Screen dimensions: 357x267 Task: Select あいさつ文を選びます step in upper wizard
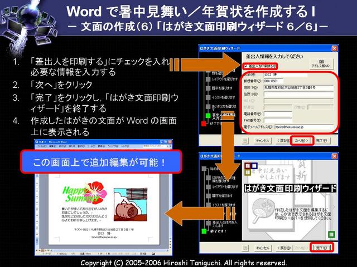point(224,107)
